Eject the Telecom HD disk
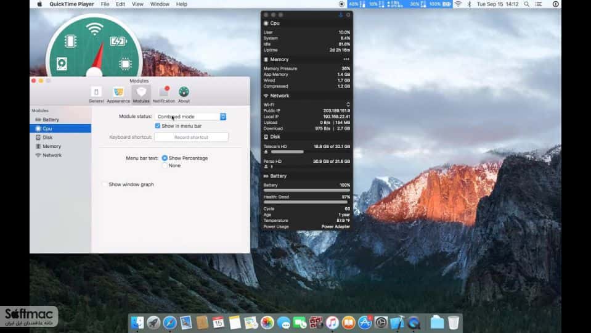 pyautogui.click(x=266, y=152)
